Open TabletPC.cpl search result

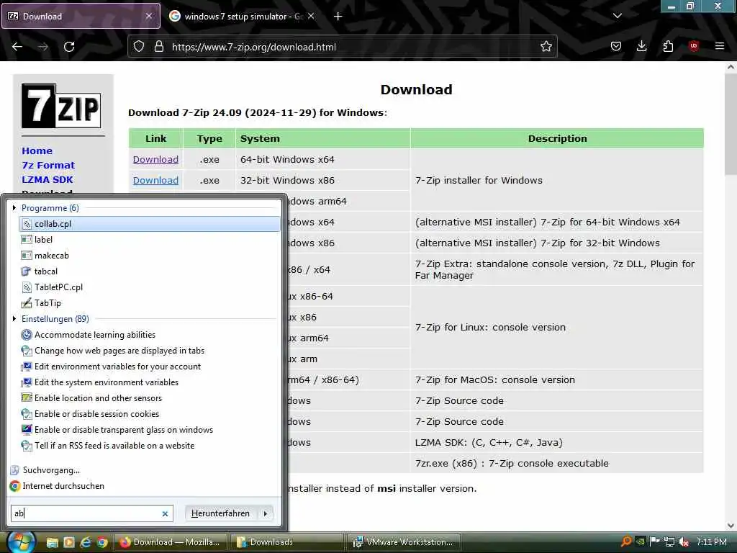click(x=150, y=287)
